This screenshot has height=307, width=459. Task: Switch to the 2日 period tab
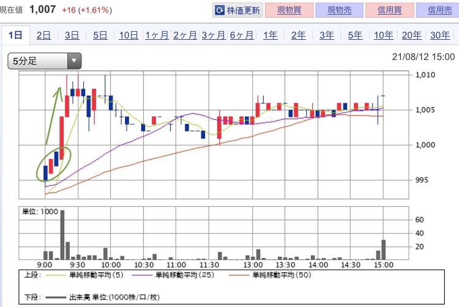coord(43,35)
